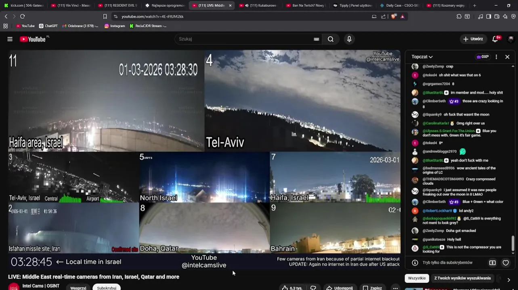Go to the YouTube home logo

(33, 39)
